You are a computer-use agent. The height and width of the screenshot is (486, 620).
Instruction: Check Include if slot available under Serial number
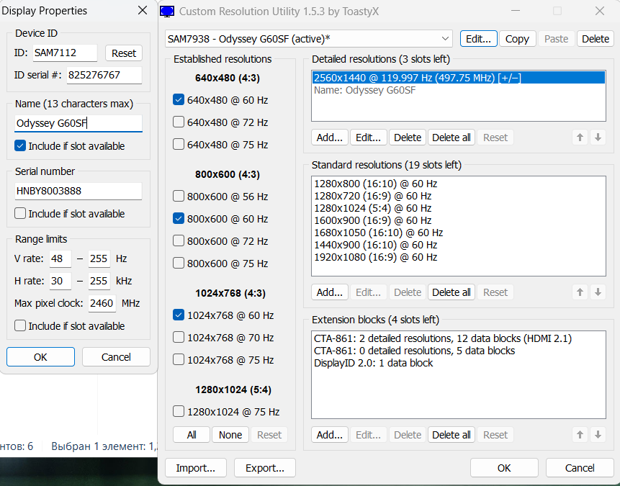pyautogui.click(x=20, y=213)
